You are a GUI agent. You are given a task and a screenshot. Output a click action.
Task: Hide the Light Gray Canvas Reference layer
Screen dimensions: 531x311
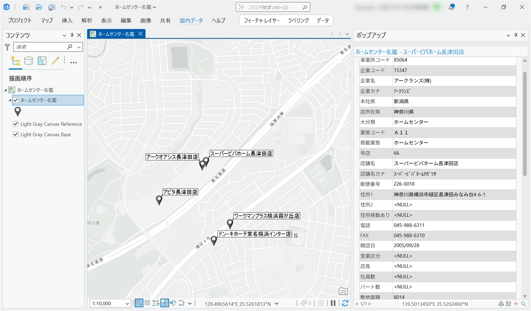pos(16,124)
